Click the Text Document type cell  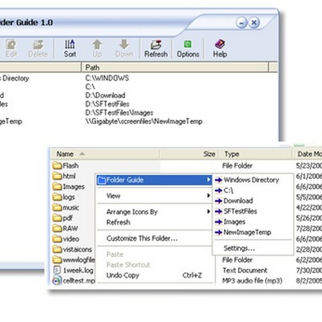pyautogui.click(x=245, y=270)
